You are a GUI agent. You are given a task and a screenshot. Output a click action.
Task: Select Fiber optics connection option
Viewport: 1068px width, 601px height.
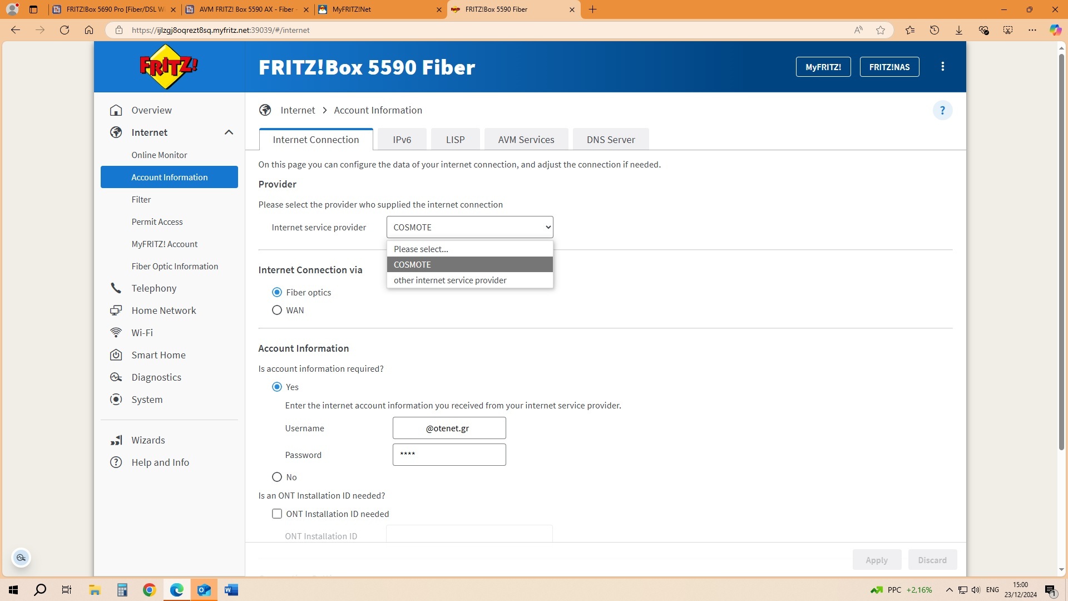tap(277, 292)
